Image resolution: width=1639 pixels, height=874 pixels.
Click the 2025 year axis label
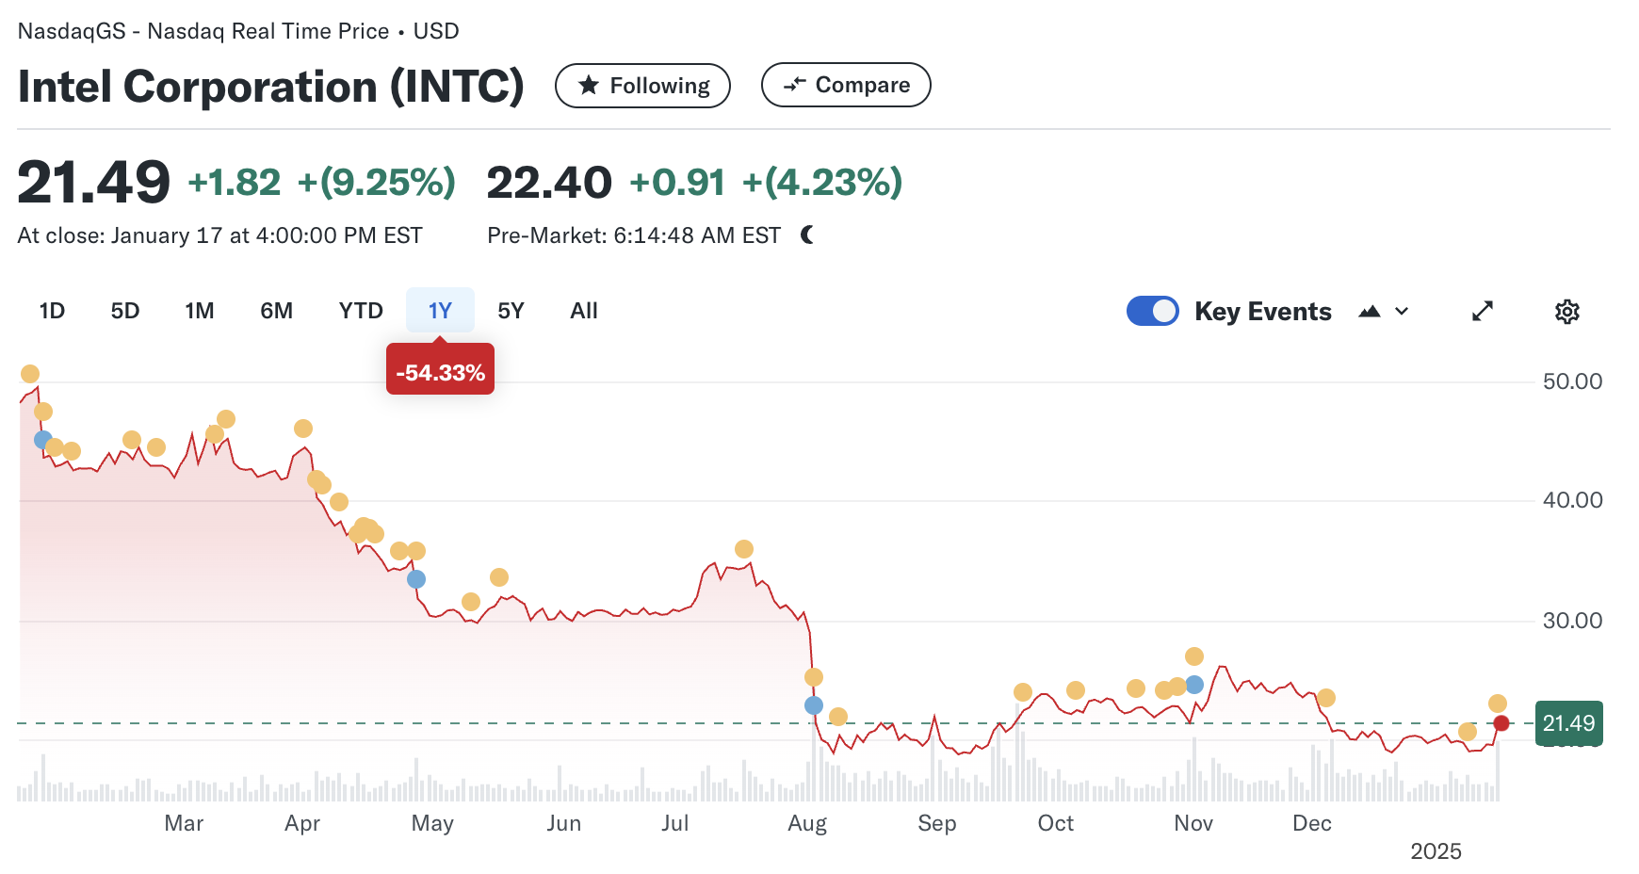click(1436, 851)
